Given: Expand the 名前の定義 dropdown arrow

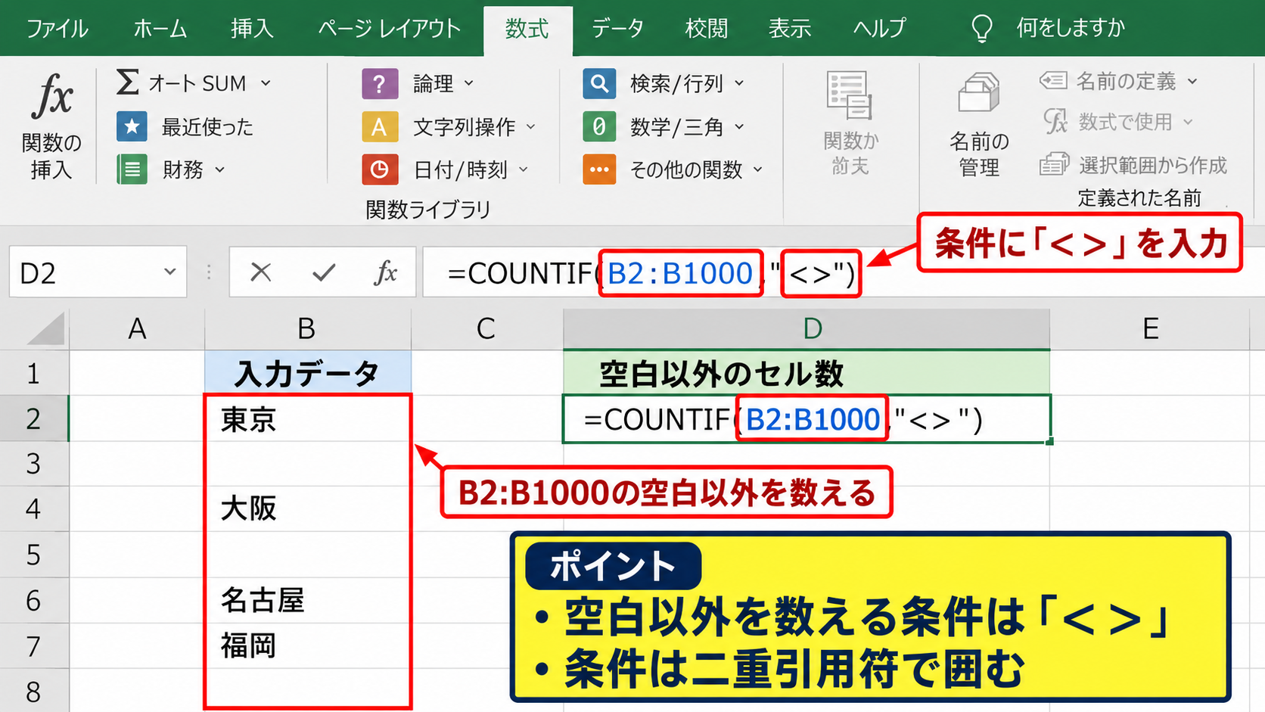Looking at the screenshot, I should (x=1192, y=81).
